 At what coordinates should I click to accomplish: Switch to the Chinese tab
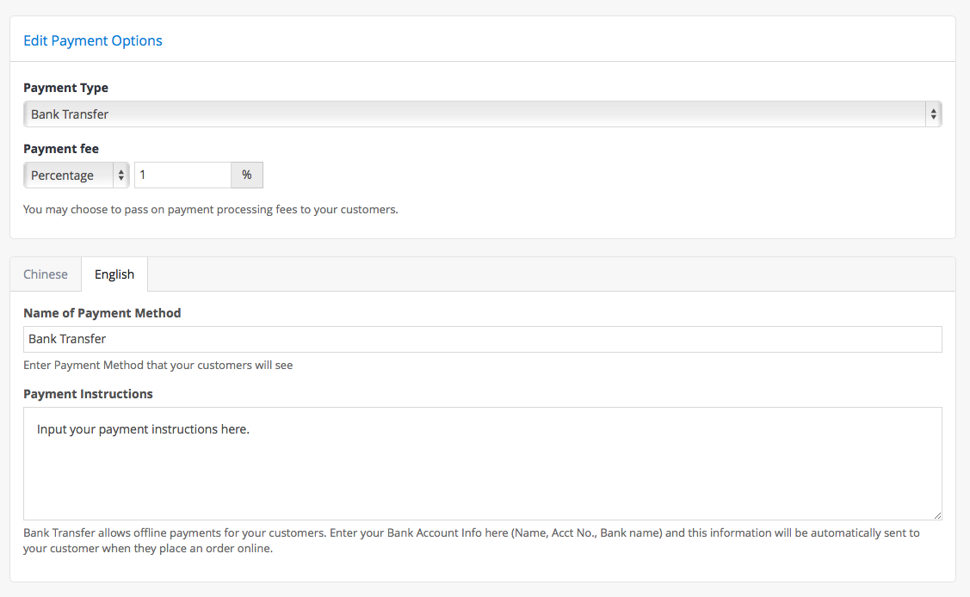[46, 274]
